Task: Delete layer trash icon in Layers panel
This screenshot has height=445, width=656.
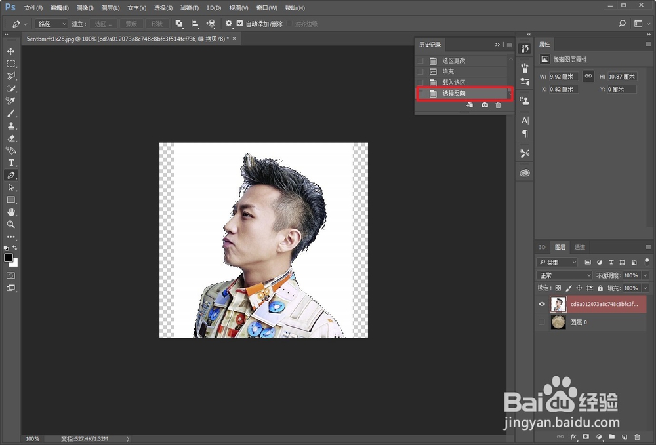Action: pyautogui.click(x=637, y=436)
